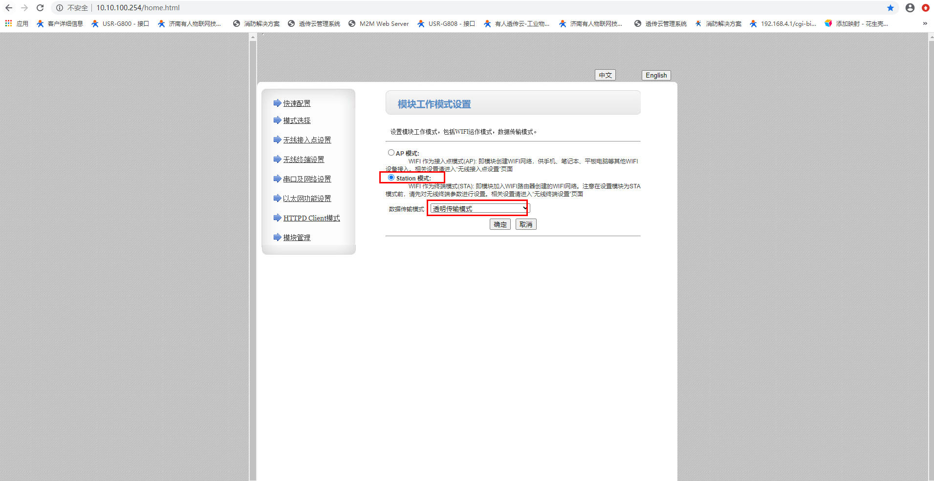Viewport: 934px width, 481px height.
Task: Show more bookmarks with chevron
Action: click(925, 23)
